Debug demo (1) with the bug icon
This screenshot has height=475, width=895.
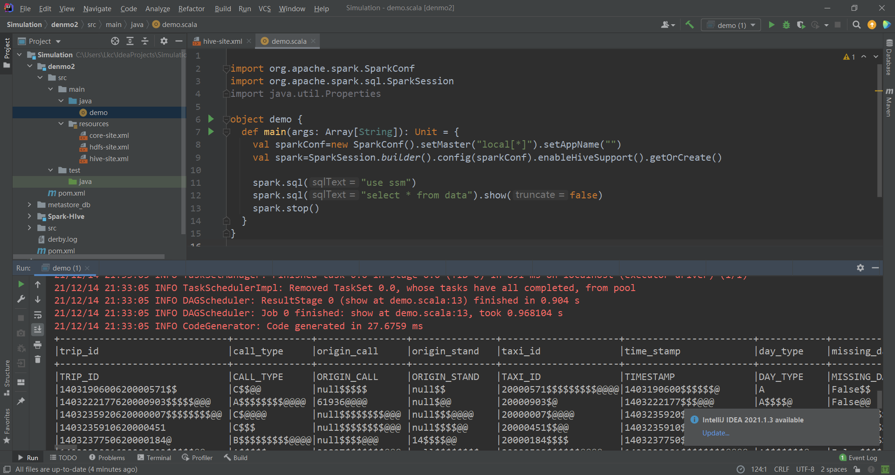pos(786,25)
